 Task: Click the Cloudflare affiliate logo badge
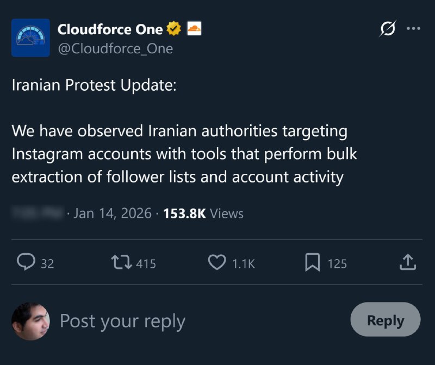194,29
